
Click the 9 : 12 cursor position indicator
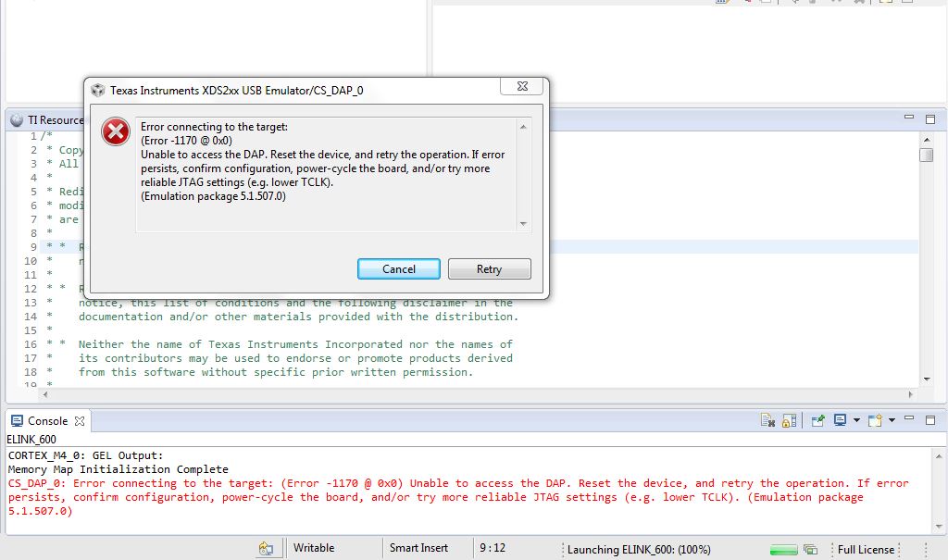[x=493, y=548]
